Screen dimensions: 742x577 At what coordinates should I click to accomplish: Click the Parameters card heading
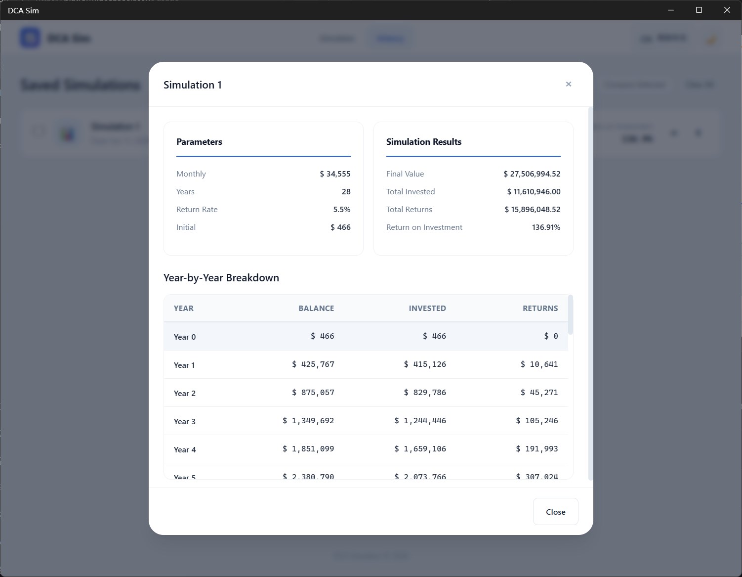pyautogui.click(x=199, y=142)
